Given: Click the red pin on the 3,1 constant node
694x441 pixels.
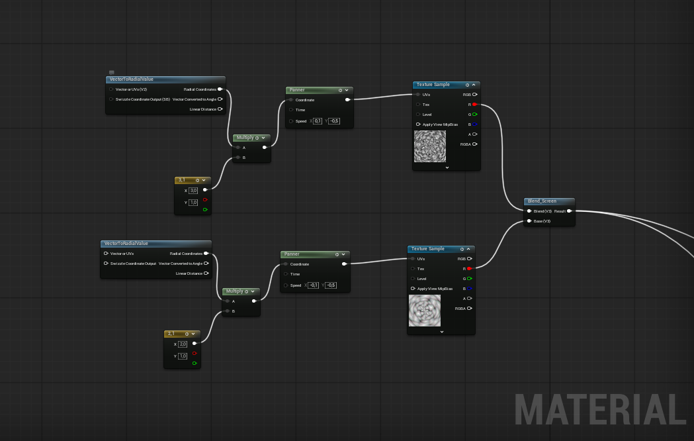Looking at the screenshot, I should (x=205, y=200).
